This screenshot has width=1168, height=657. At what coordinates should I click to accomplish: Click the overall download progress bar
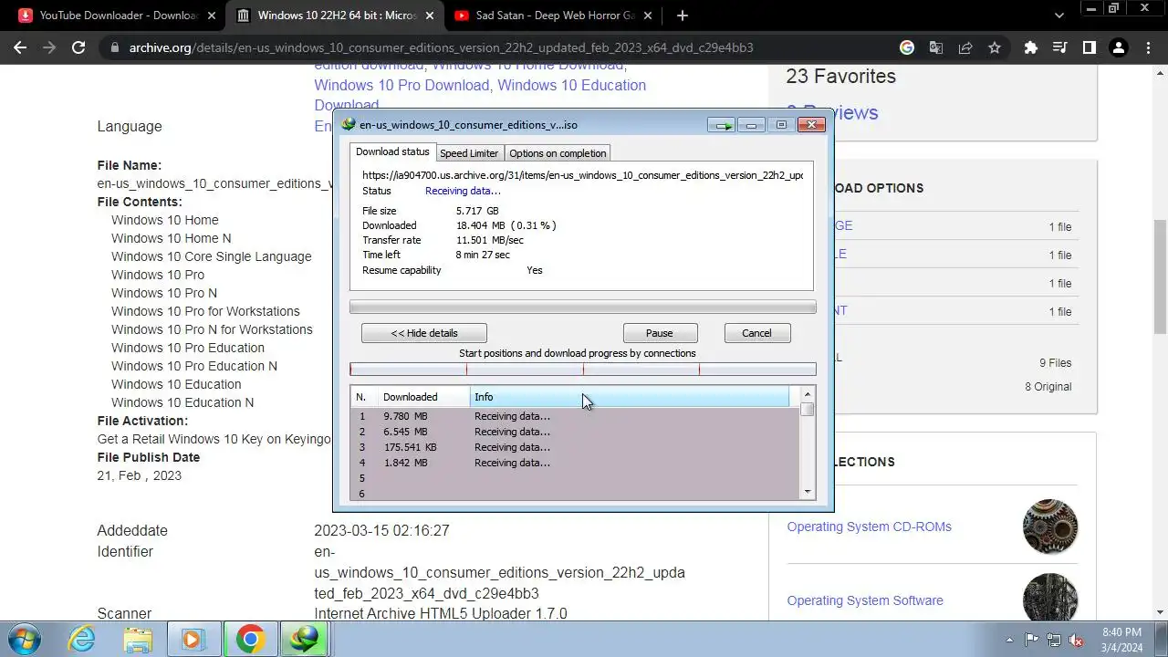[x=583, y=308]
